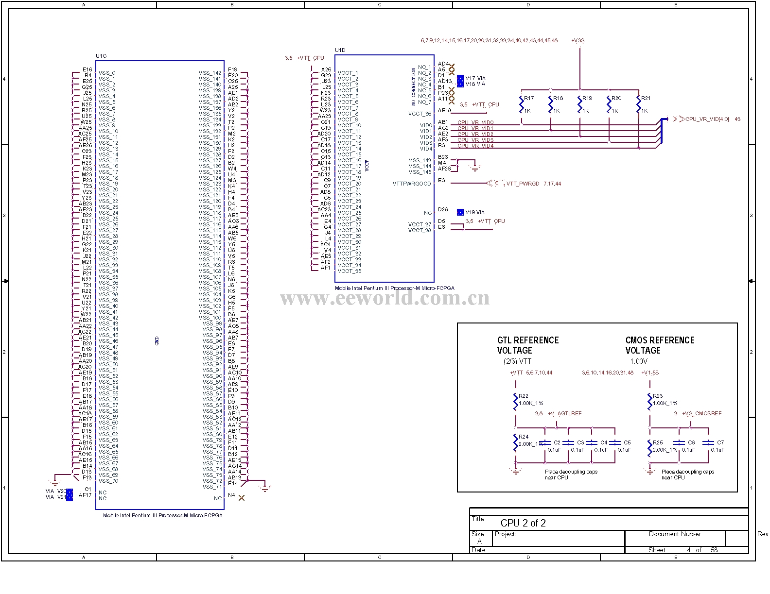Click ground symbol below resistor R25
Viewport: 770px width, 594px height.
pyautogui.click(x=650, y=471)
